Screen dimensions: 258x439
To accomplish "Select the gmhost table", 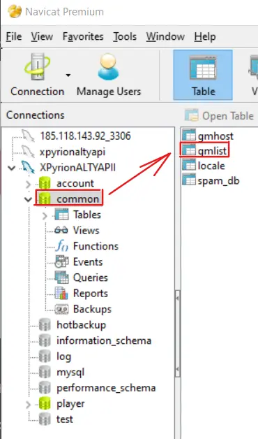I will [215, 136].
